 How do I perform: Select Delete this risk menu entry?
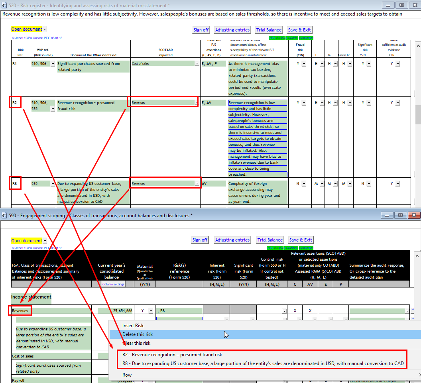click(138, 334)
